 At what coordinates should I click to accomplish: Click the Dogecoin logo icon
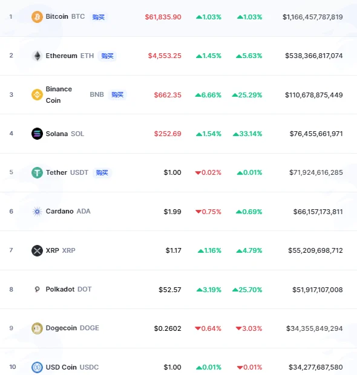click(x=37, y=328)
